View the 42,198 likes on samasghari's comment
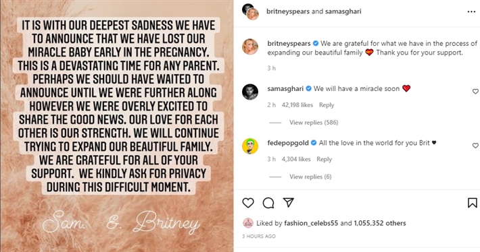The width and height of the screenshot is (480, 252). click(x=297, y=105)
